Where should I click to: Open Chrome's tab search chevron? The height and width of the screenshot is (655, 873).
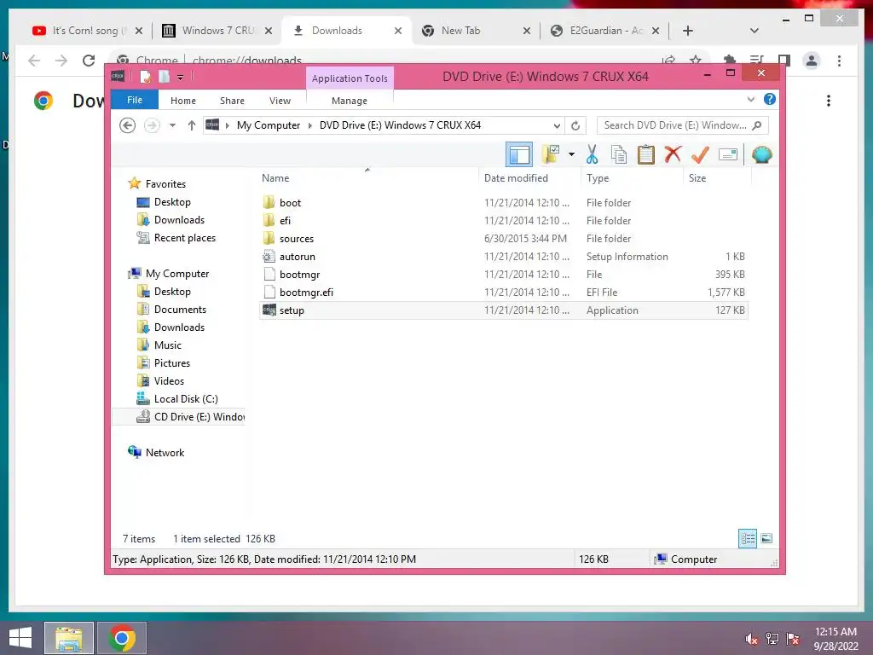click(x=754, y=31)
